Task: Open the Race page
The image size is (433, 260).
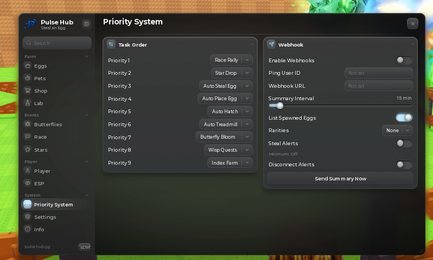Action: (x=56, y=136)
